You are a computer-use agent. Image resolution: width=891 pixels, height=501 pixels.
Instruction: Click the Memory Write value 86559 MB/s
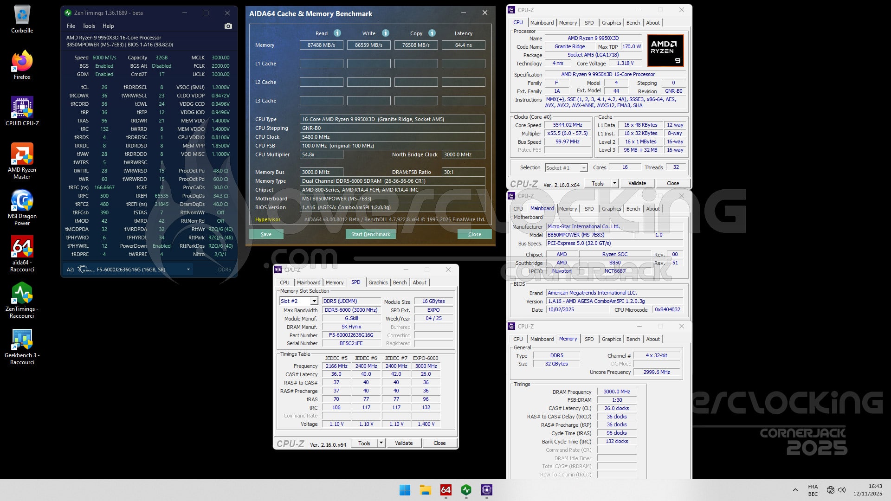(x=369, y=45)
